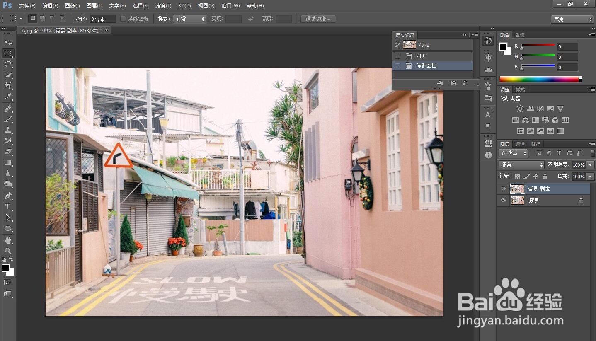Hide the 背景 layer
The width and height of the screenshot is (596, 341).
click(503, 201)
